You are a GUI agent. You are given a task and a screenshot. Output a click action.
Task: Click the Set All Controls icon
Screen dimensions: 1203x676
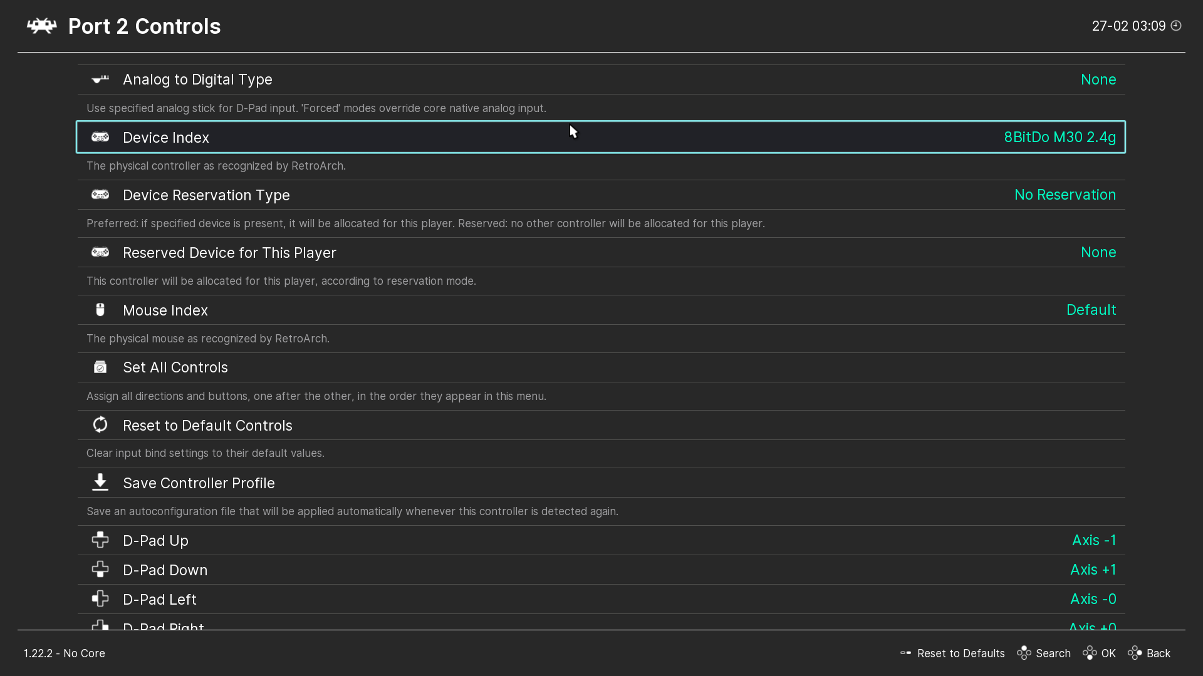100,367
